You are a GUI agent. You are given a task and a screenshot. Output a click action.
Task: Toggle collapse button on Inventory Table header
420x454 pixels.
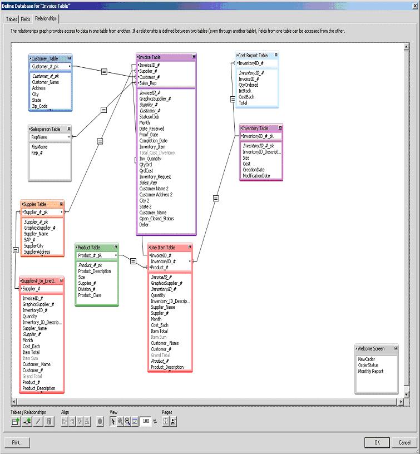click(x=280, y=128)
